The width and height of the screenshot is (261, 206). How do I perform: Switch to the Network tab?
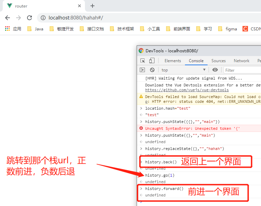point(241,61)
